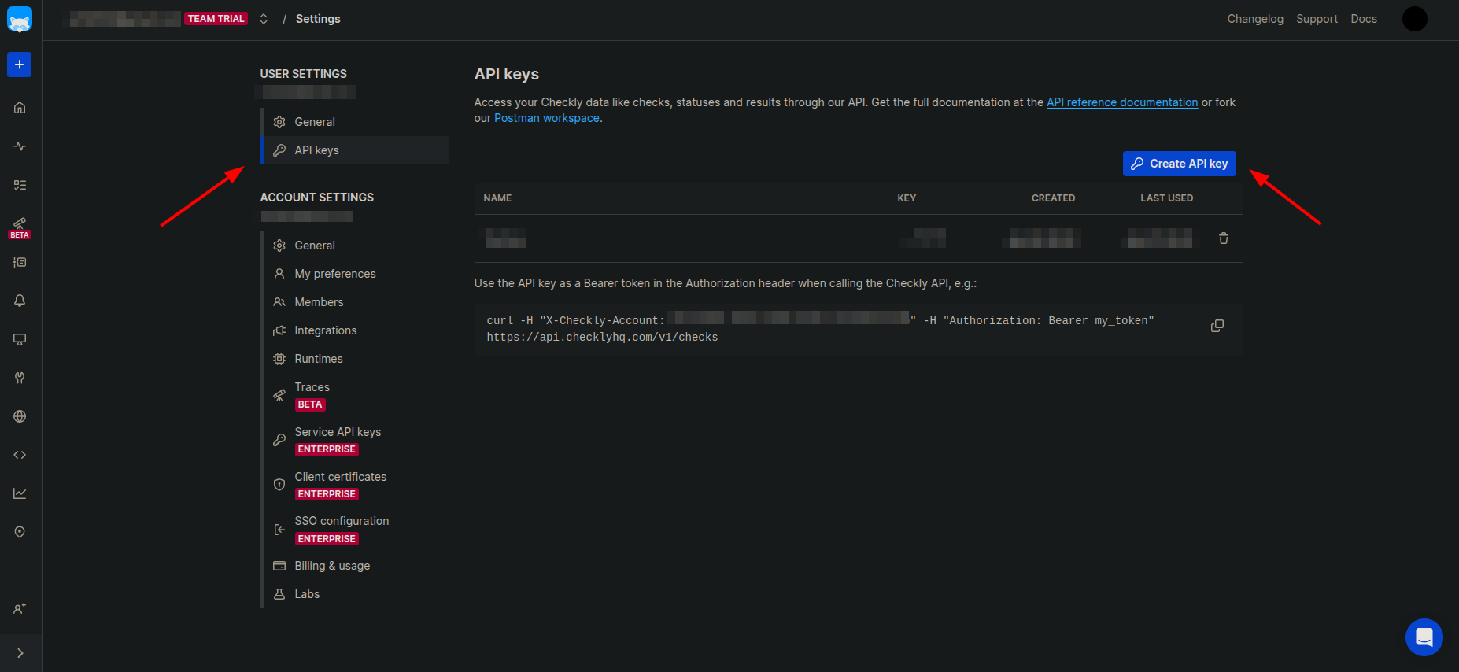The width and height of the screenshot is (1459, 672).
Task: Click the API keys page heading
Action: coord(507,74)
